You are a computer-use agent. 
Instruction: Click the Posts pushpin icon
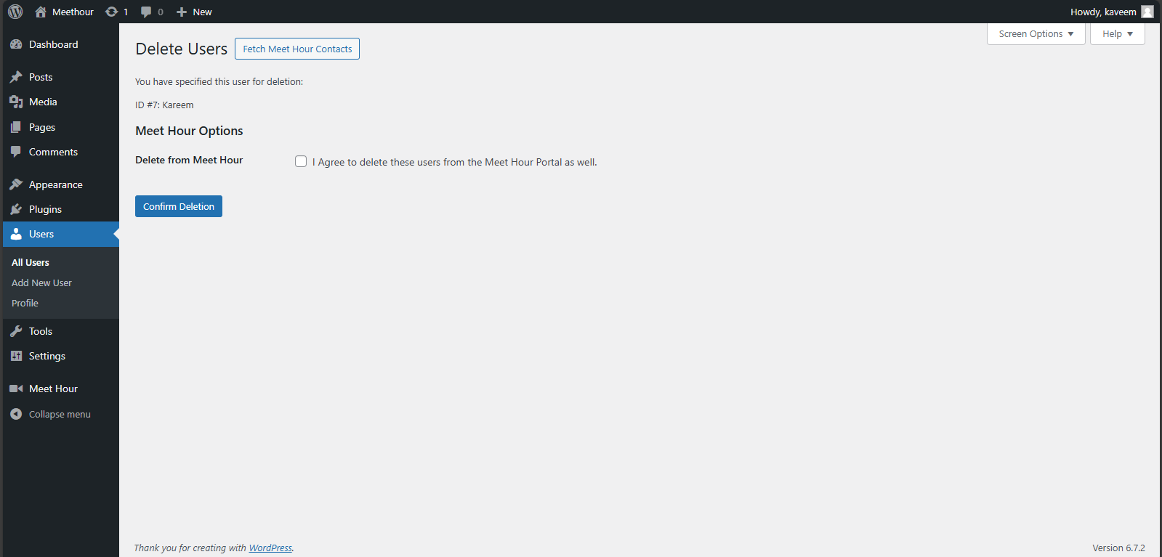(x=16, y=77)
